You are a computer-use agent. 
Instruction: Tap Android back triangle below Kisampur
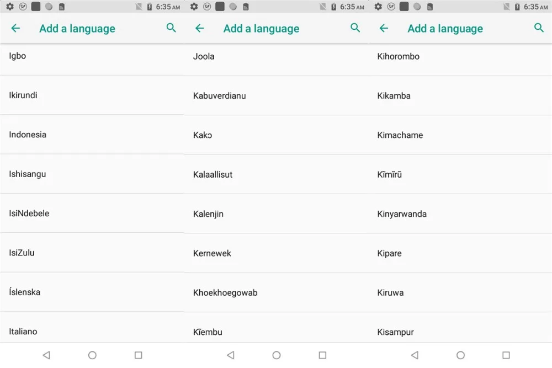coord(415,355)
